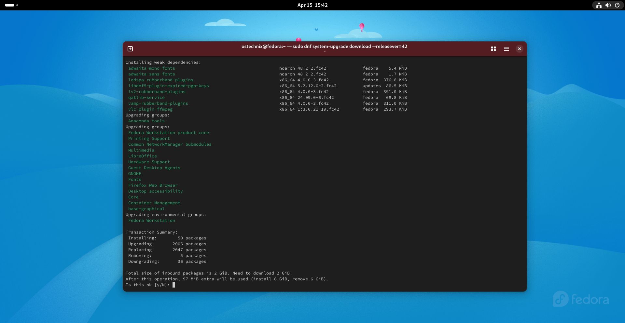Viewport: 625px width, 323px height.
Task: Click the LibreOffice group entry
Action: (x=142, y=156)
